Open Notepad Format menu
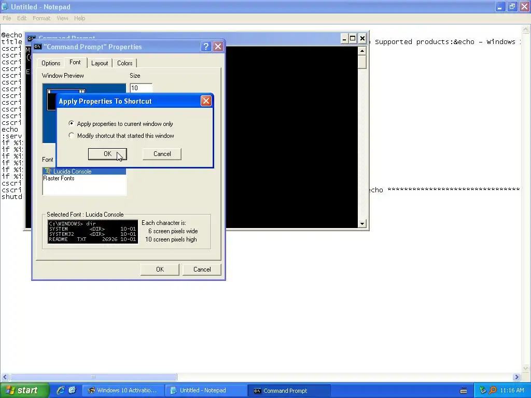 (x=41, y=18)
